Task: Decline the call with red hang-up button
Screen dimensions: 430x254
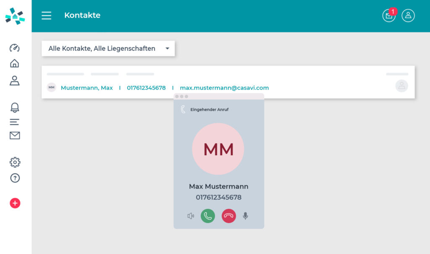Action: click(228, 216)
